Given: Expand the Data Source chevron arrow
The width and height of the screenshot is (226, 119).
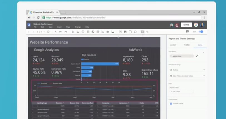Looking at the screenshot, I should click(x=203, y=52).
